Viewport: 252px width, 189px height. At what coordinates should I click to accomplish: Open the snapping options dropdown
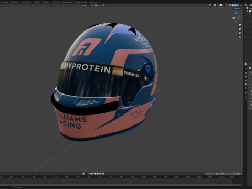coord(99,5)
